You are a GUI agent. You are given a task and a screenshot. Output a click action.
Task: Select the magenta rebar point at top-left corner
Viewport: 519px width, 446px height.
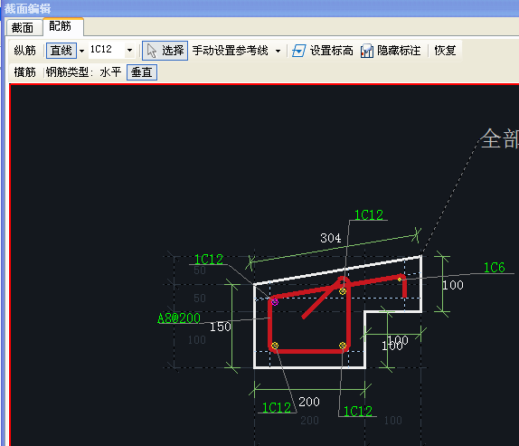click(x=275, y=301)
